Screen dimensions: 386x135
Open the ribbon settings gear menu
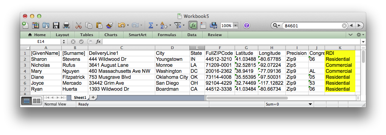click(x=360, y=35)
